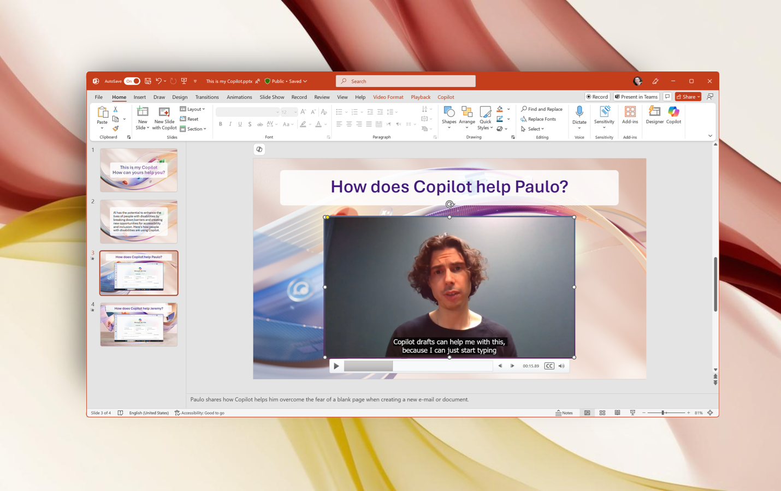781x491 pixels.
Task: Run spelling check from status bar icon
Action: click(120, 413)
